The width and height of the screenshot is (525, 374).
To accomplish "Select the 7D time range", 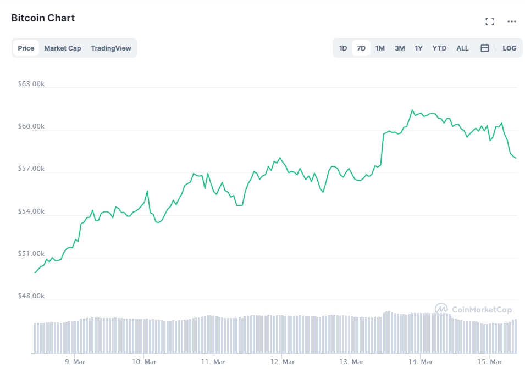I will click(x=361, y=48).
